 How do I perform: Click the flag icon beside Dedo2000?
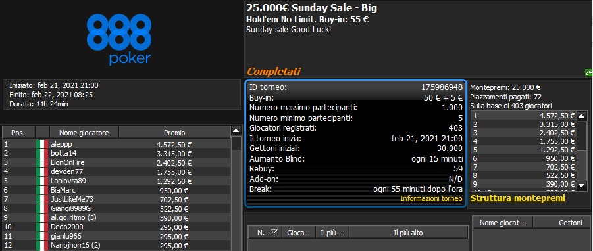pos(42,227)
